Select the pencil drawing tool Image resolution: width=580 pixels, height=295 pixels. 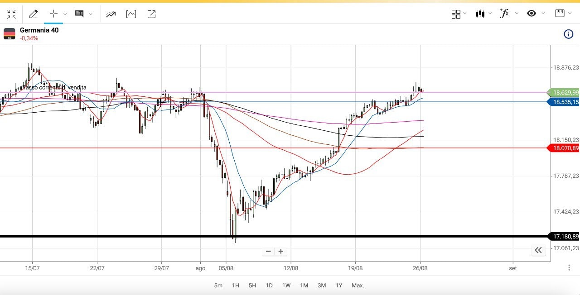pyautogui.click(x=34, y=14)
